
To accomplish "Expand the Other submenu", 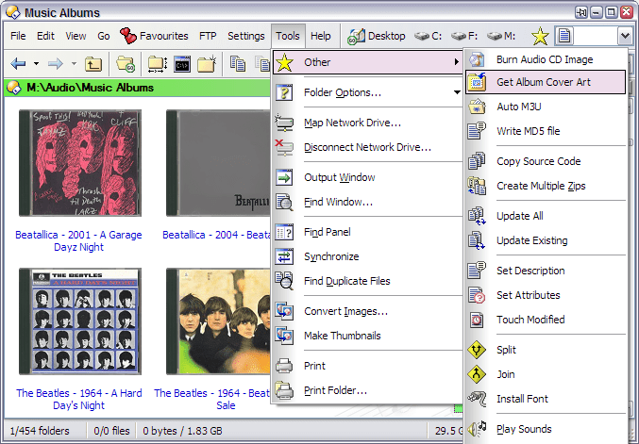I will click(368, 62).
